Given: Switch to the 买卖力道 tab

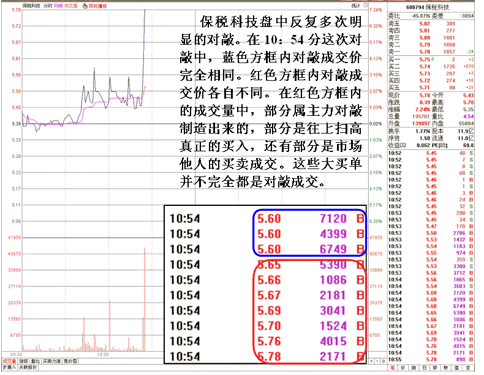Looking at the screenshot, I should point(51,361).
